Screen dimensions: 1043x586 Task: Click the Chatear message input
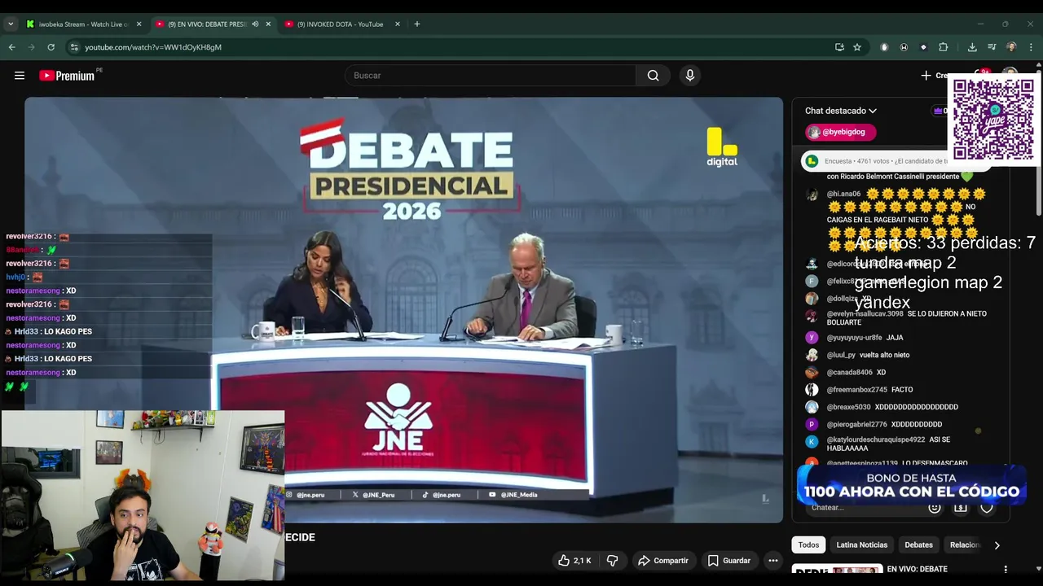864,507
